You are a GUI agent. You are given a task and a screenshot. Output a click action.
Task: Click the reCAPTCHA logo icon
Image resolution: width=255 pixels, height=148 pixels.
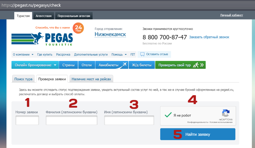[226, 113]
